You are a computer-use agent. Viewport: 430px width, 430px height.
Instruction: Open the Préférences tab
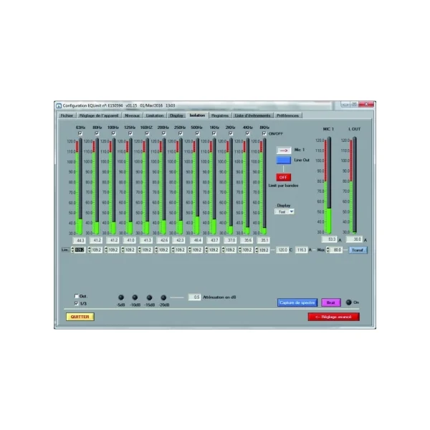click(x=287, y=115)
